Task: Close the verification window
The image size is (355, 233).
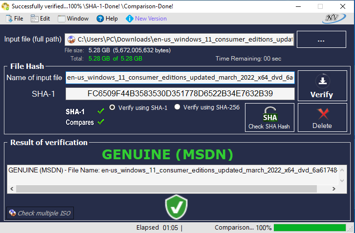Action: point(343,6)
